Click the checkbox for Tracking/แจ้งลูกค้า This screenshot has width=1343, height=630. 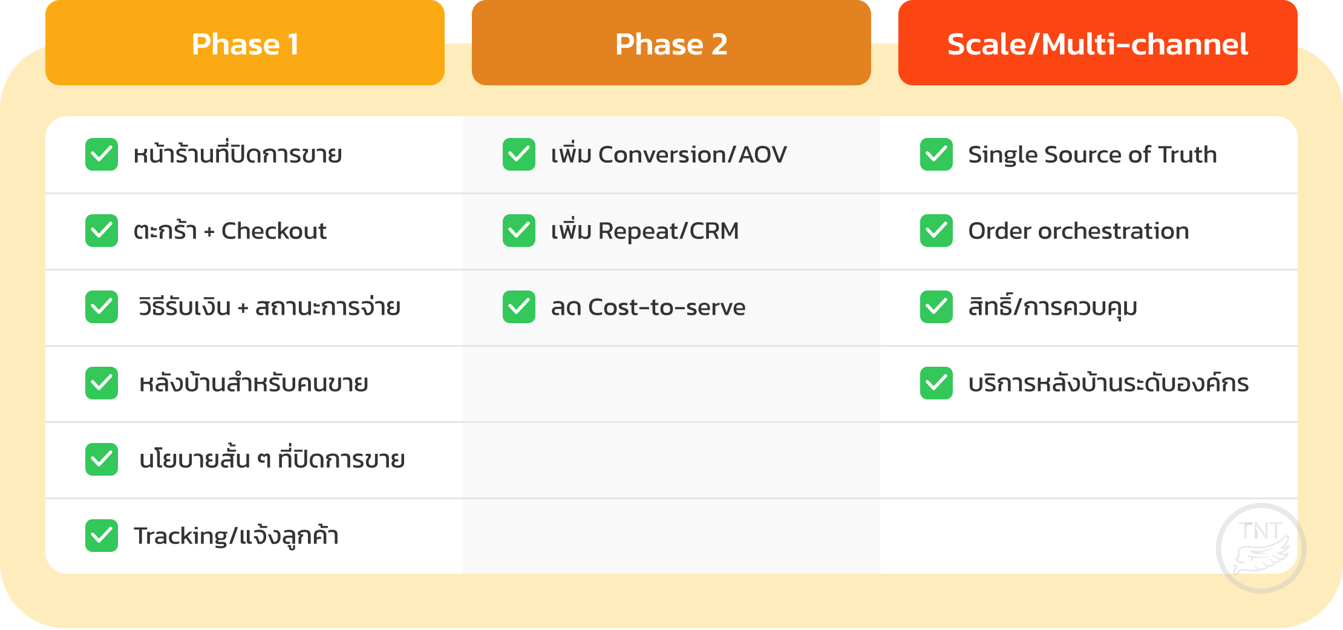click(101, 536)
